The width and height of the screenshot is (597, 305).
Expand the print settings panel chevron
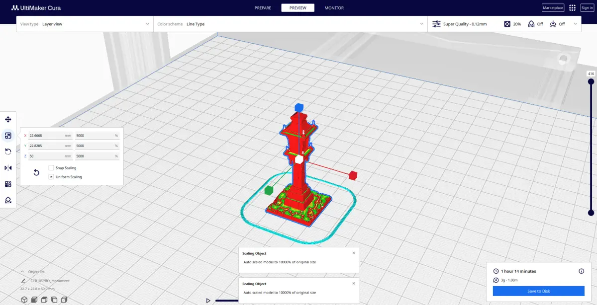(575, 24)
